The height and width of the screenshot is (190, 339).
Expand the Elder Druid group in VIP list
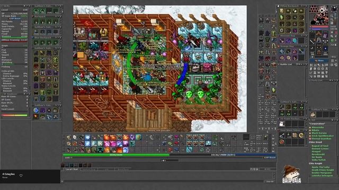tap(315, 142)
